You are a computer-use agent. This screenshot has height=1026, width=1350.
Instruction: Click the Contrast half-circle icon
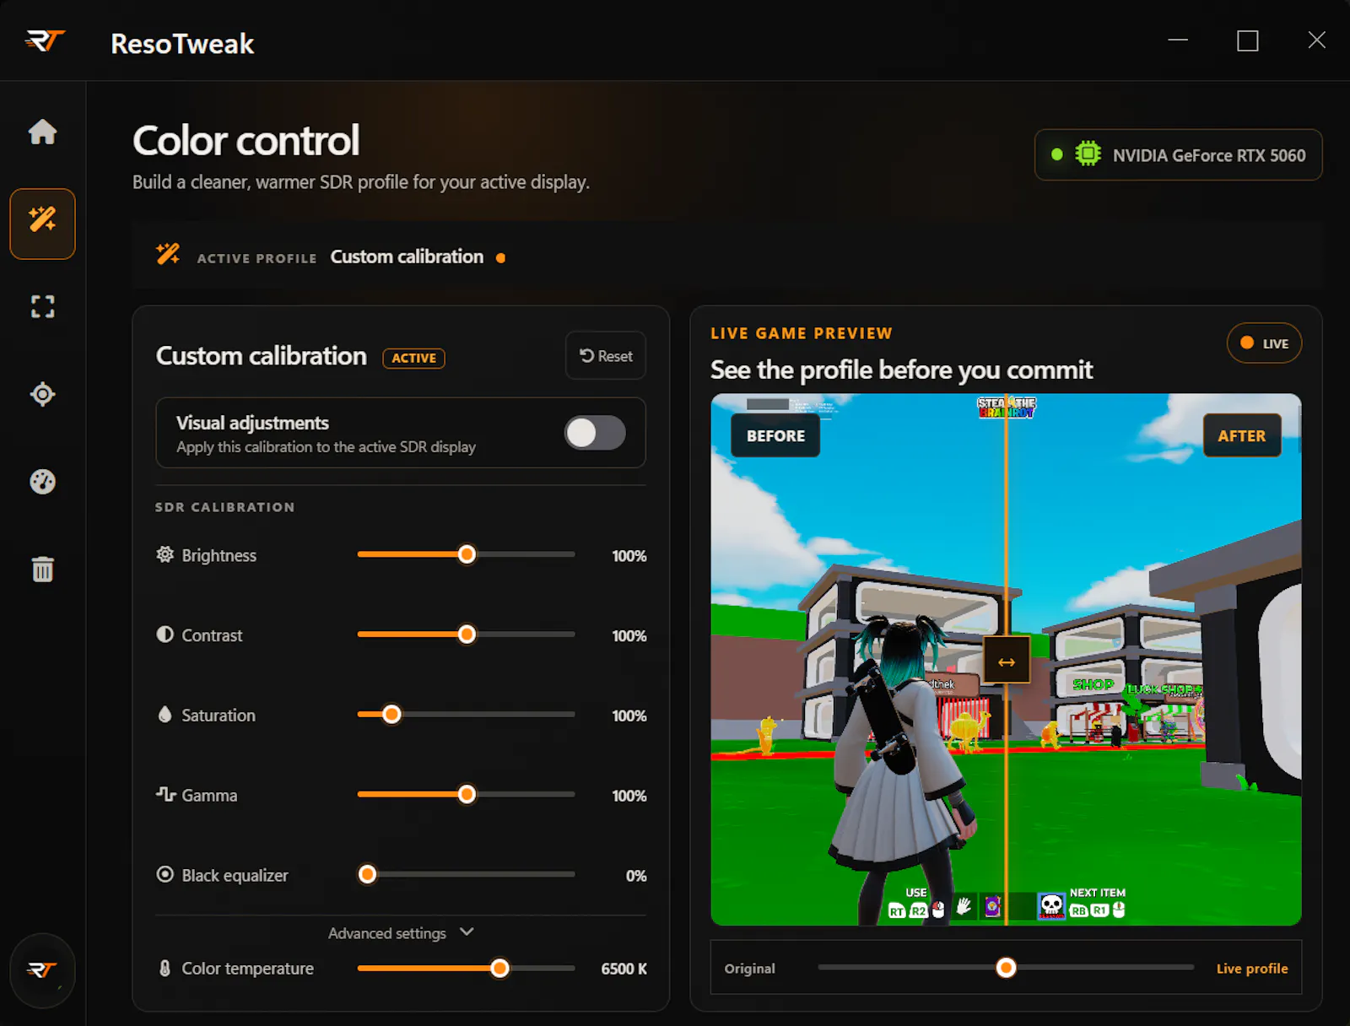(165, 634)
